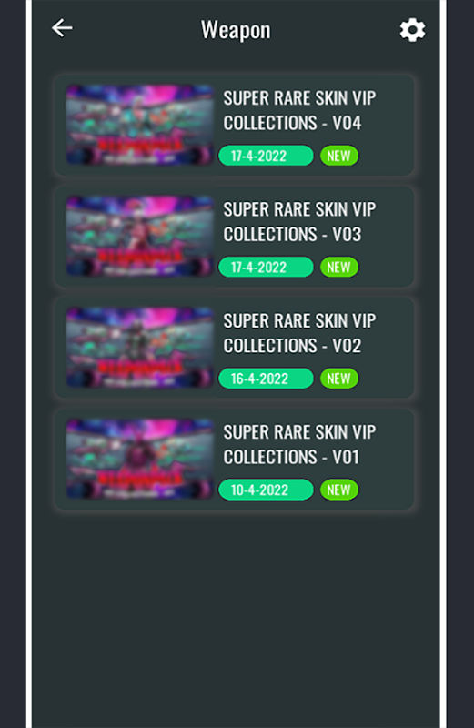The height and width of the screenshot is (728, 474).
Task: Click empty area below the V01 card
Action: coord(236,618)
